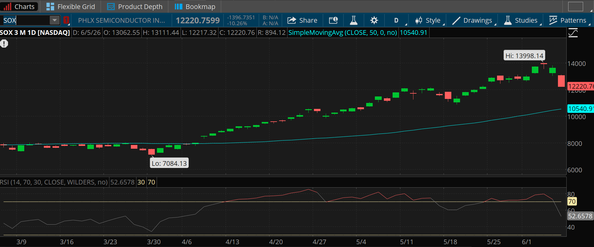Open the Patterns menu
Viewport: 594px width, 247px height.
coord(568,20)
